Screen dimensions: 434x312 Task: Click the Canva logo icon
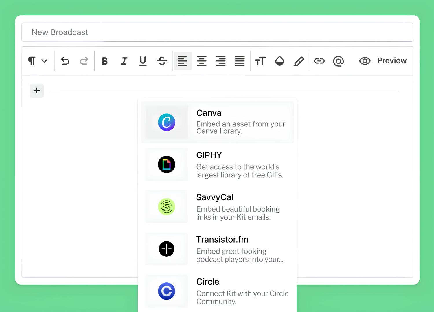pyautogui.click(x=167, y=122)
